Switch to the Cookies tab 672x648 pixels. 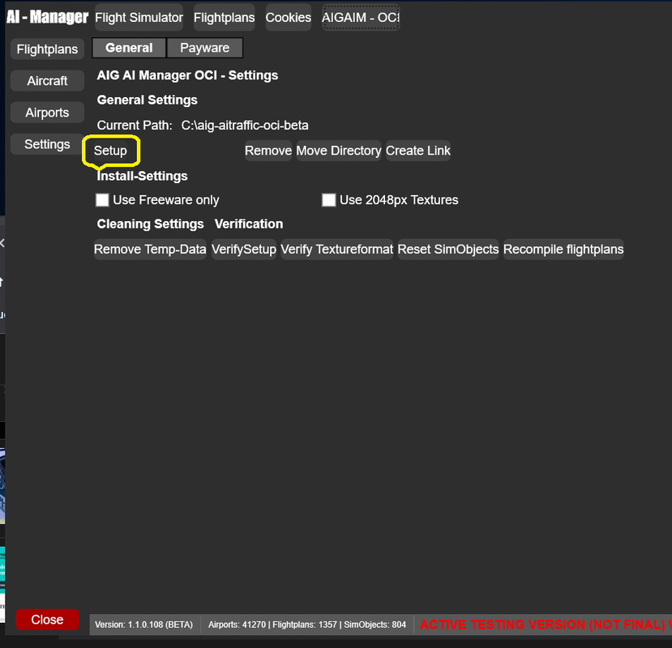pyautogui.click(x=288, y=18)
